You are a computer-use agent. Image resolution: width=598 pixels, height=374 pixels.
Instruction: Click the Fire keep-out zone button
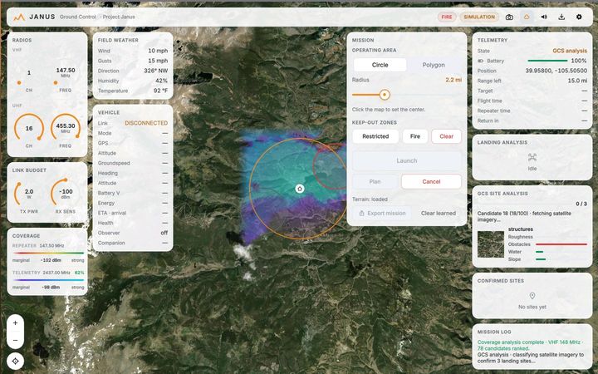[415, 136]
